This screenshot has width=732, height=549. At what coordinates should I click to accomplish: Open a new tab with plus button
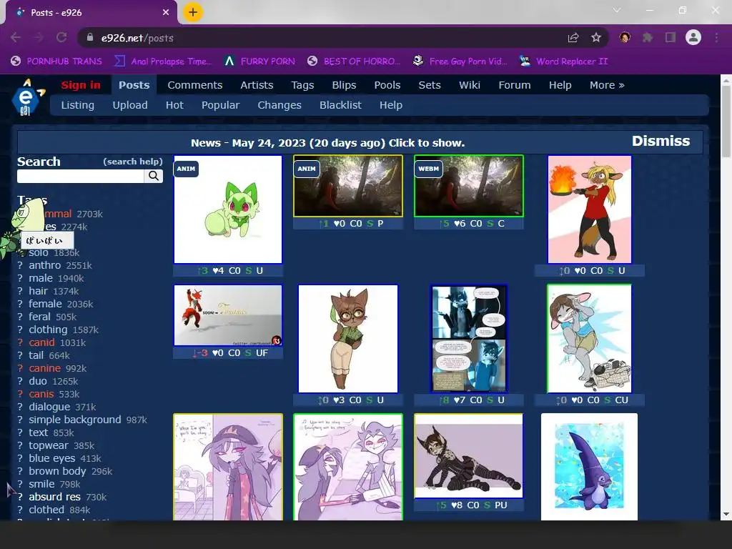[x=193, y=12]
